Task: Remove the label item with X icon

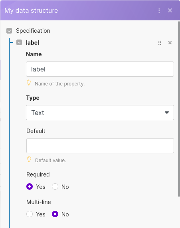Action: [x=170, y=43]
